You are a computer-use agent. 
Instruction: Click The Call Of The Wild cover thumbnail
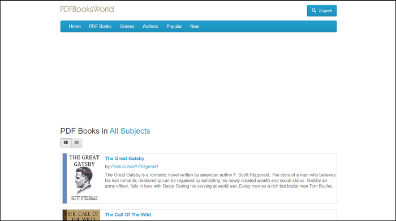(x=81, y=215)
